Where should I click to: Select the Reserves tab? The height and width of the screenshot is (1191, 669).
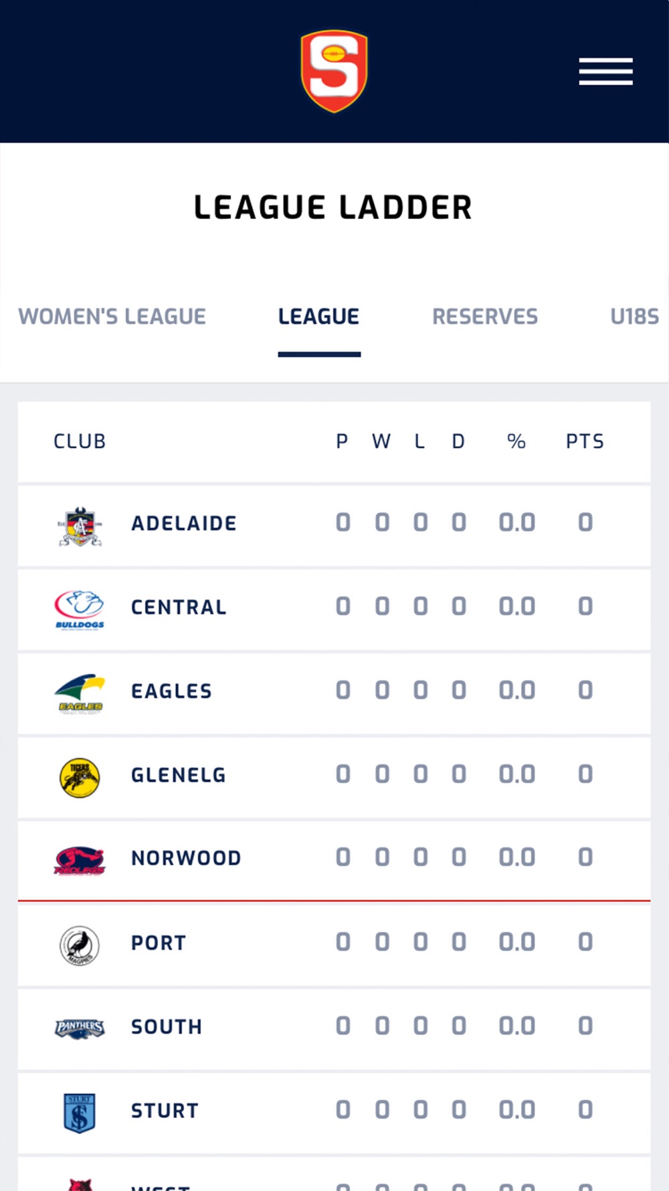(485, 316)
